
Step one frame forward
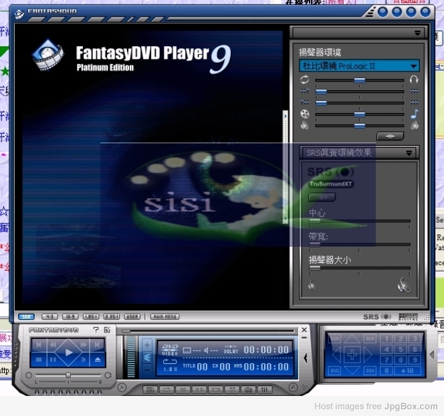[83, 360]
